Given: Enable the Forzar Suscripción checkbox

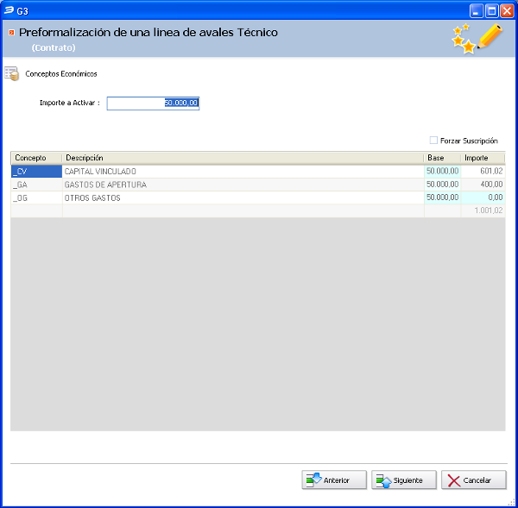Looking at the screenshot, I should click(433, 141).
